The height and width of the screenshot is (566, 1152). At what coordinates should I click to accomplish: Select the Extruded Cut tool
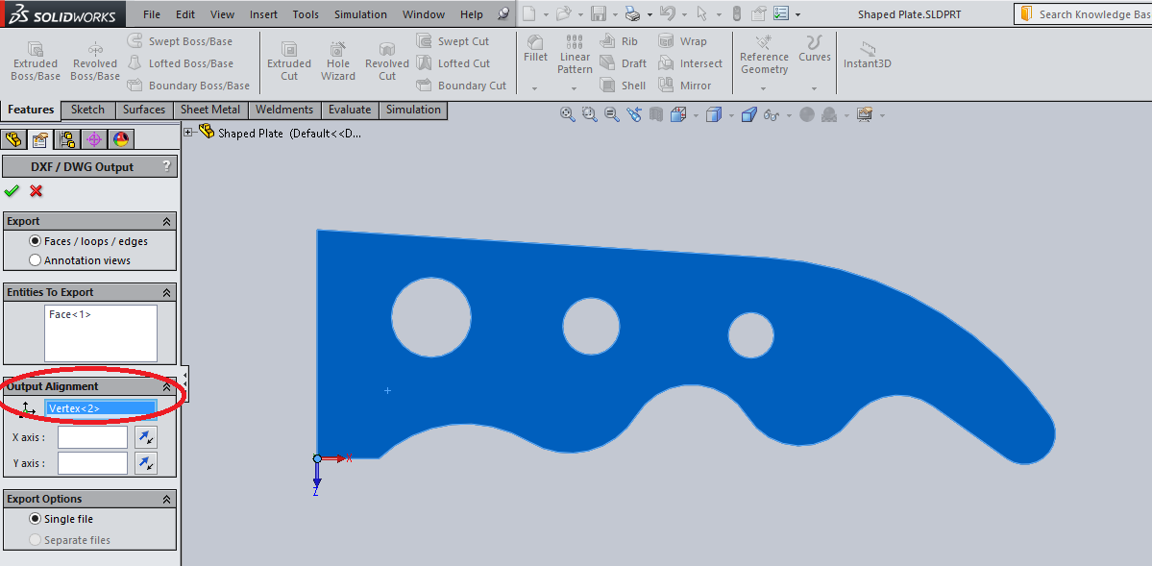coord(289,61)
